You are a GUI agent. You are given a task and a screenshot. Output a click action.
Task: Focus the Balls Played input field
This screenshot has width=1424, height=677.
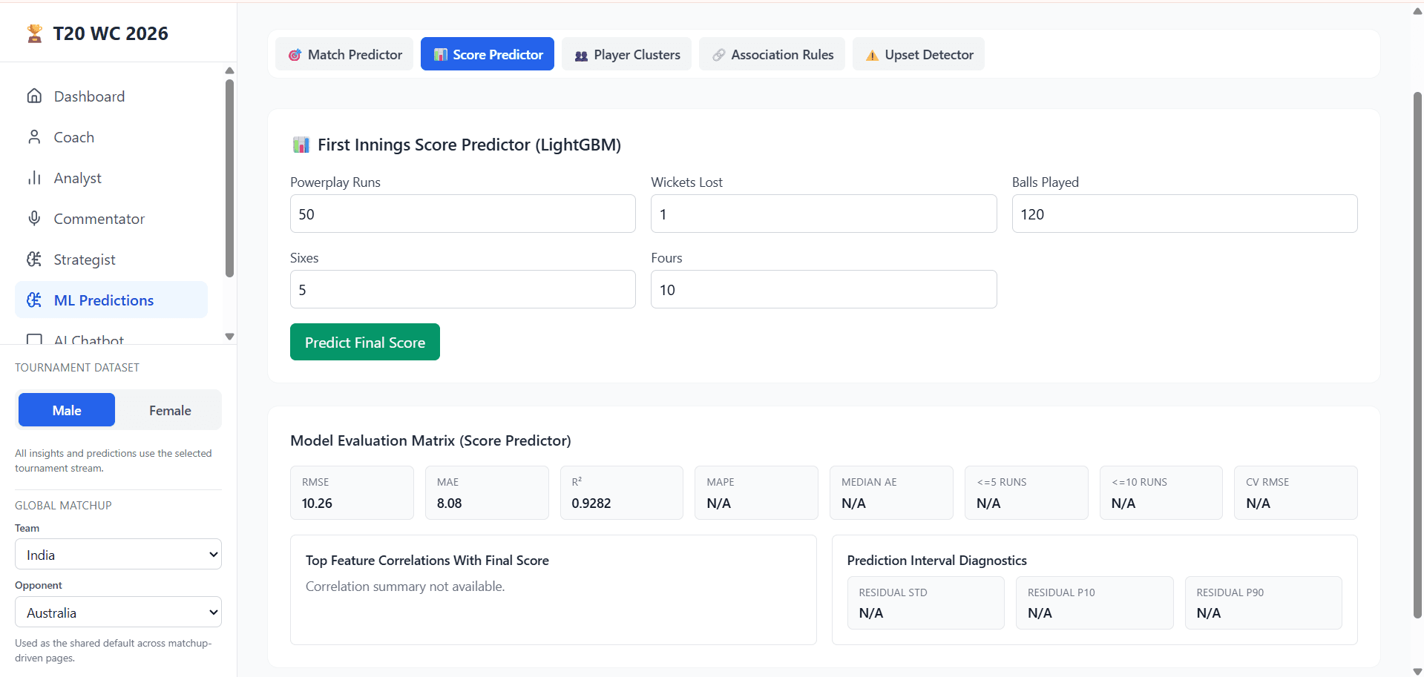1184,214
